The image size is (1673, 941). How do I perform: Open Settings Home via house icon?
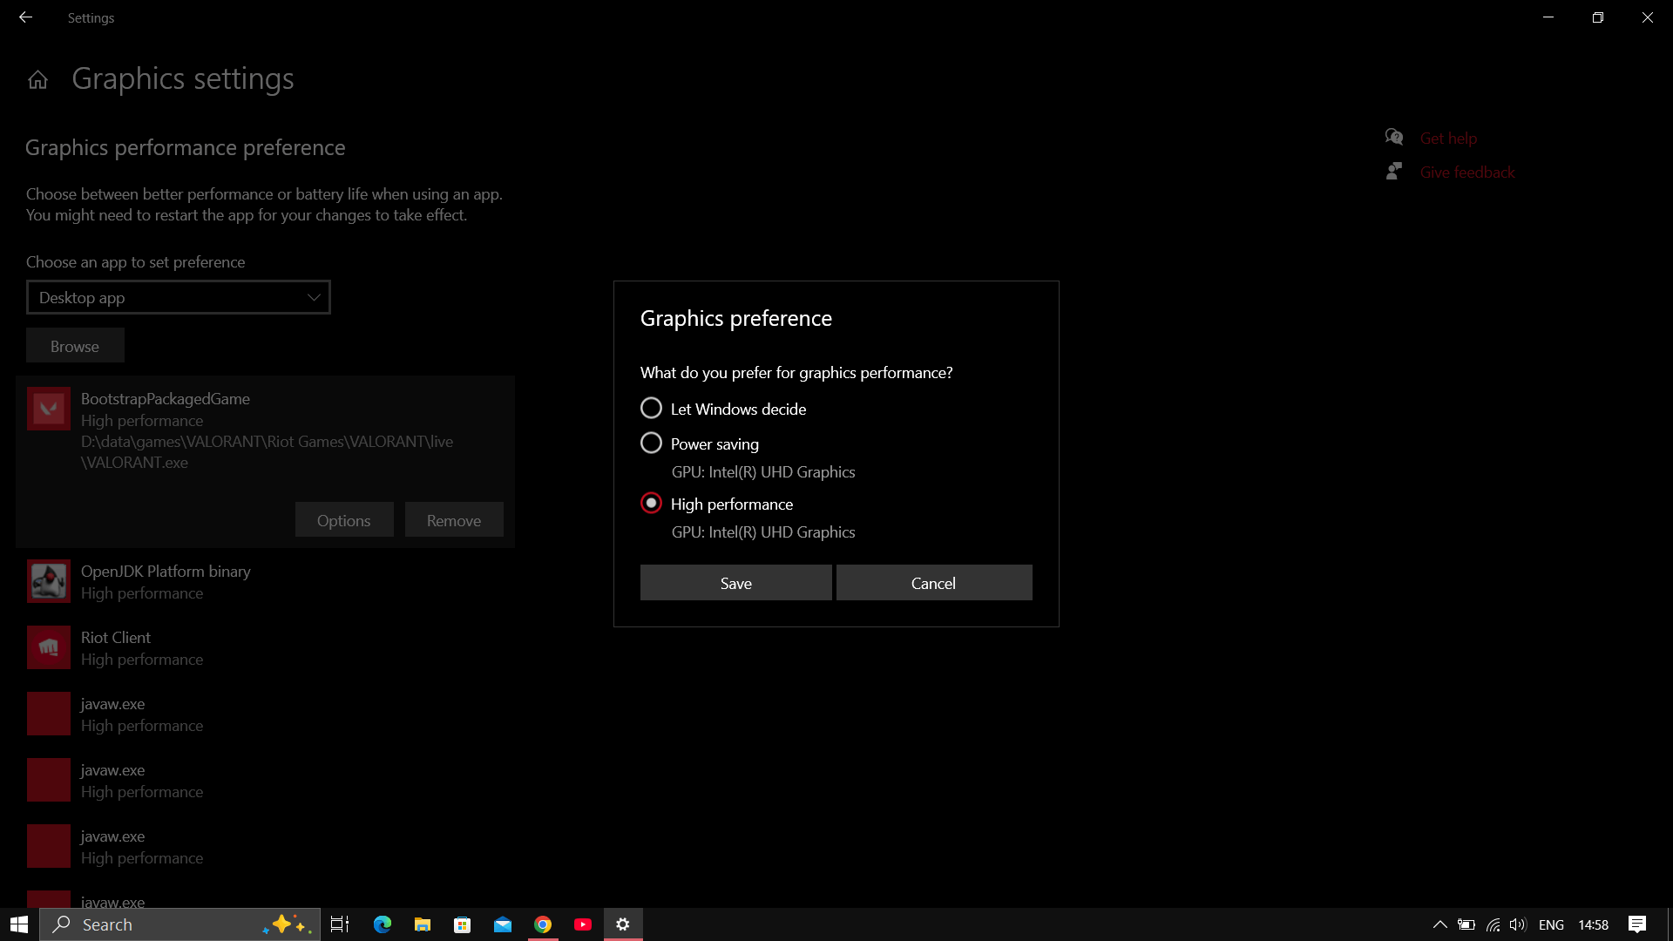(x=37, y=80)
